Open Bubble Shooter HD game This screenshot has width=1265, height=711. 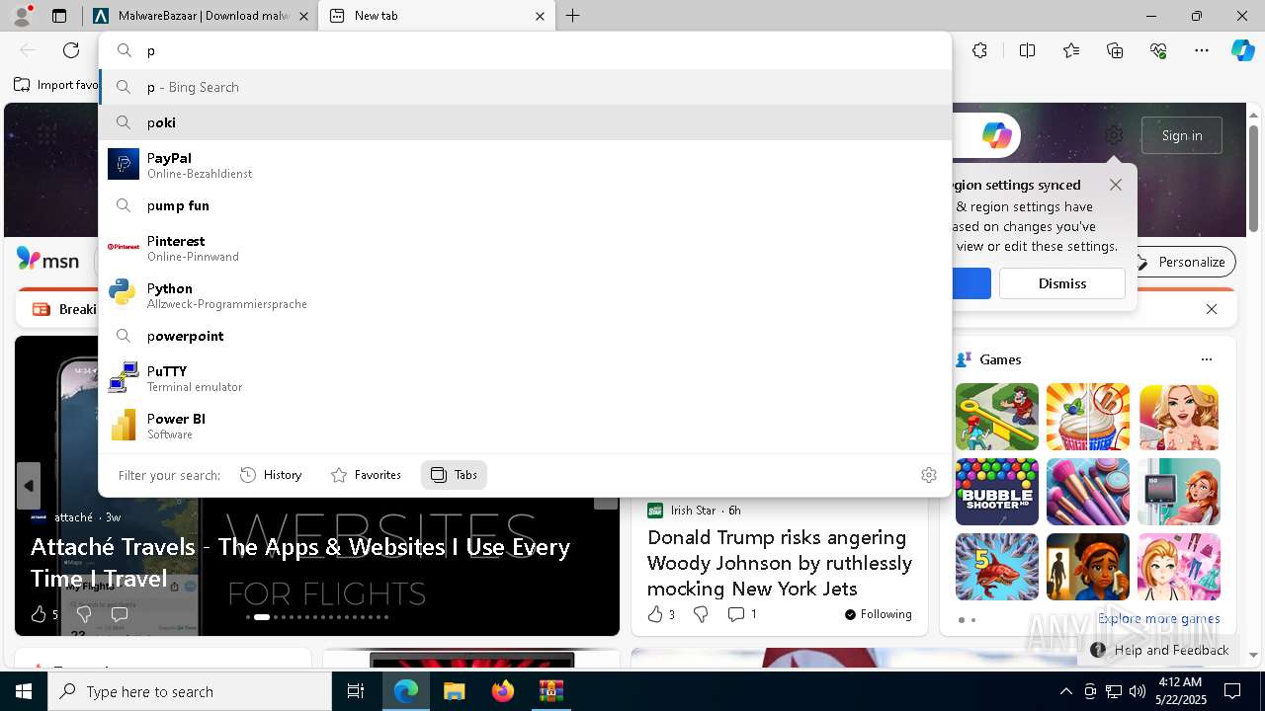[x=996, y=492]
